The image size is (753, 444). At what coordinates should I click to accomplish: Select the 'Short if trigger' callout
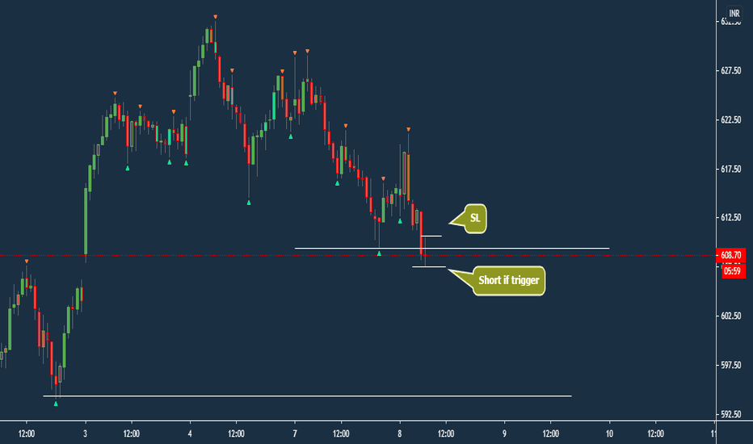508,280
